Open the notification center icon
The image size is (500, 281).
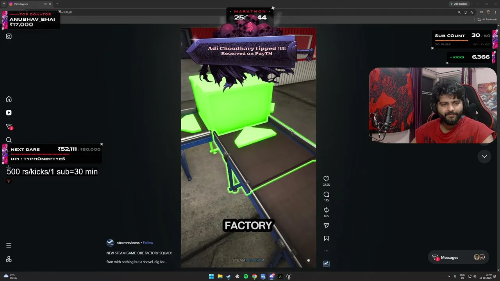pyautogui.click(x=495, y=276)
